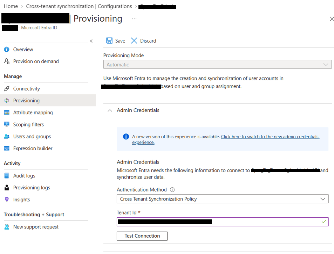Click the info tooltip beside Authentication Method

pyautogui.click(x=172, y=190)
